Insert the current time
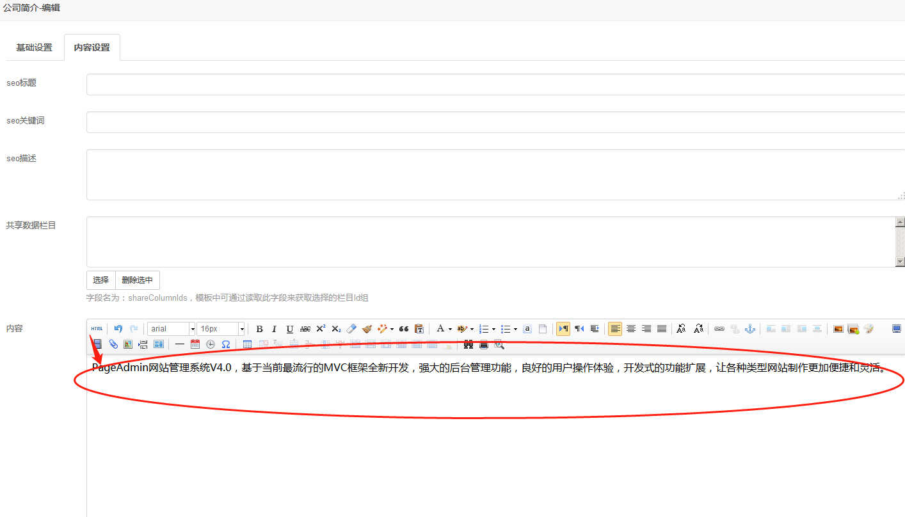This screenshot has width=905, height=517. click(x=211, y=344)
